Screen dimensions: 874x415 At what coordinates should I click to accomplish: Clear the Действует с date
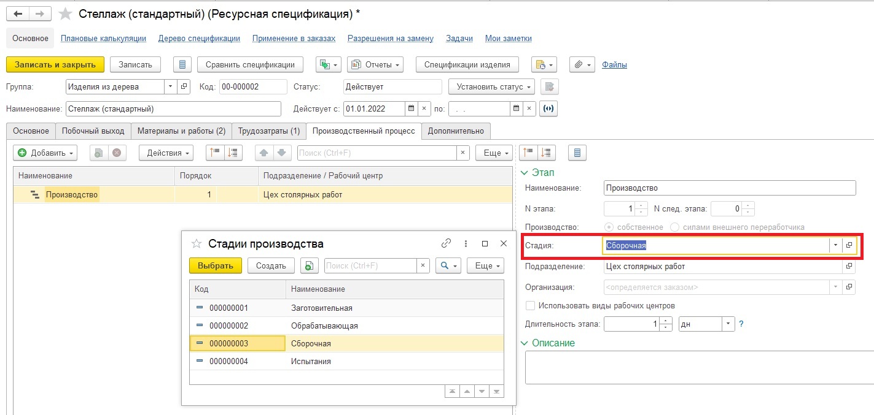(x=424, y=109)
